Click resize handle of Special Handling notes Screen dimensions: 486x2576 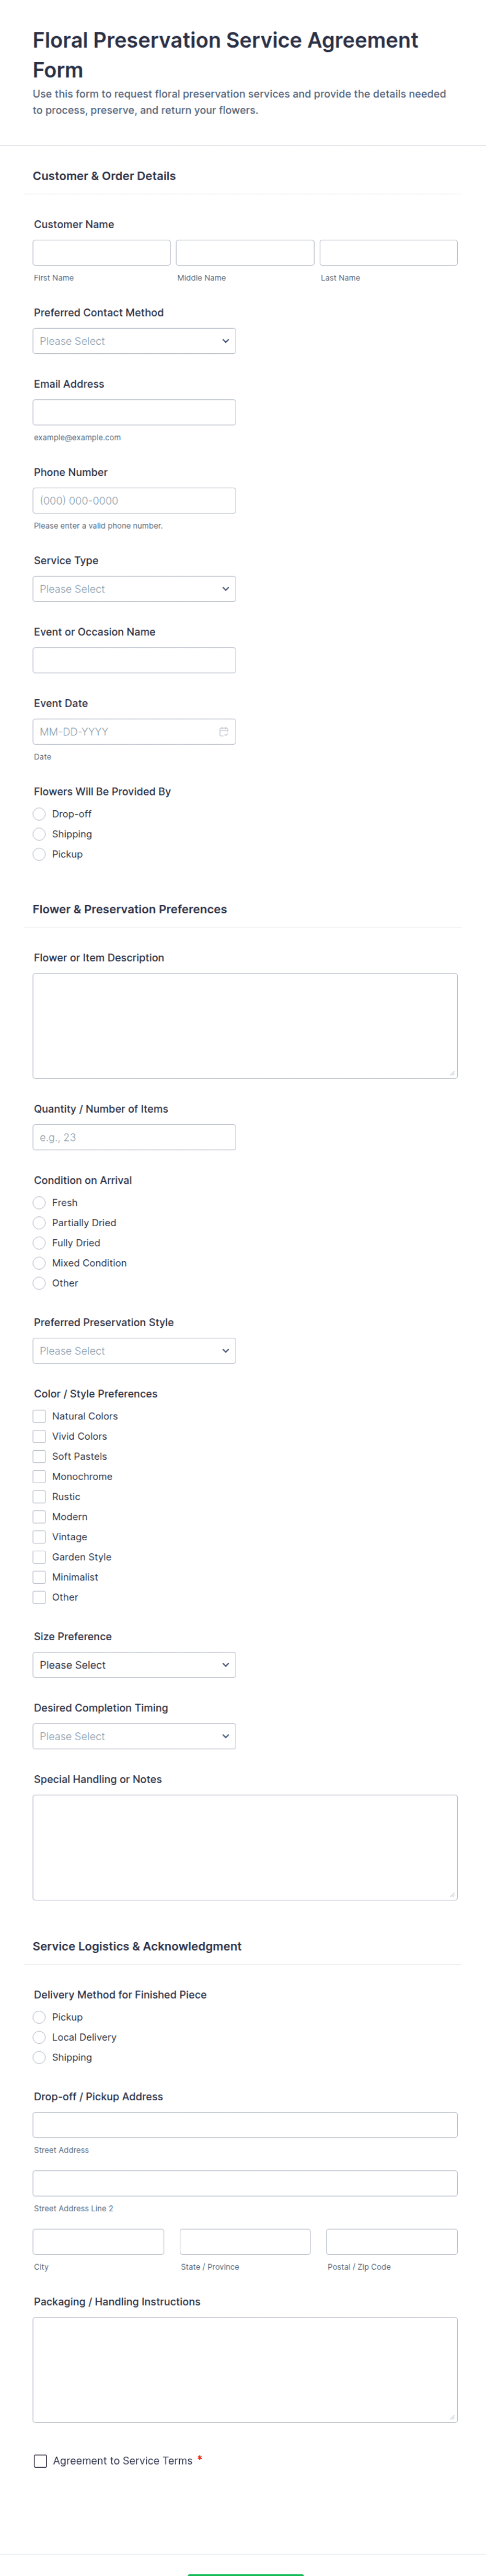coord(452,1894)
